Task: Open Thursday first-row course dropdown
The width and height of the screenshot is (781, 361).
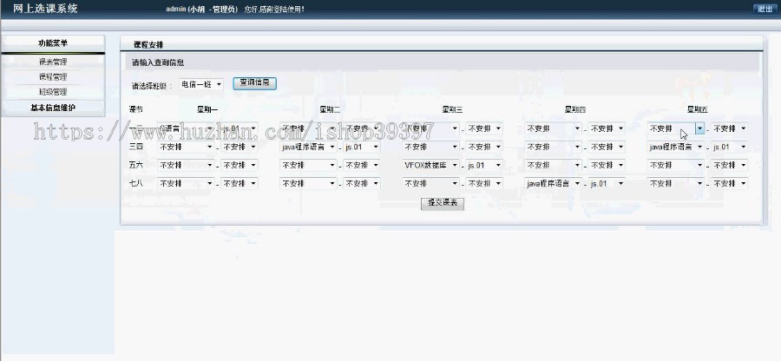Action: [554, 128]
